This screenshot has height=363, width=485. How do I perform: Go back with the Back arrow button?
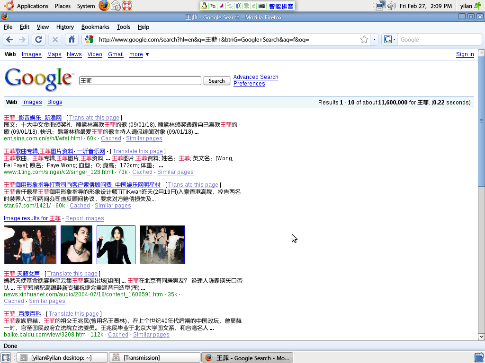(9, 40)
